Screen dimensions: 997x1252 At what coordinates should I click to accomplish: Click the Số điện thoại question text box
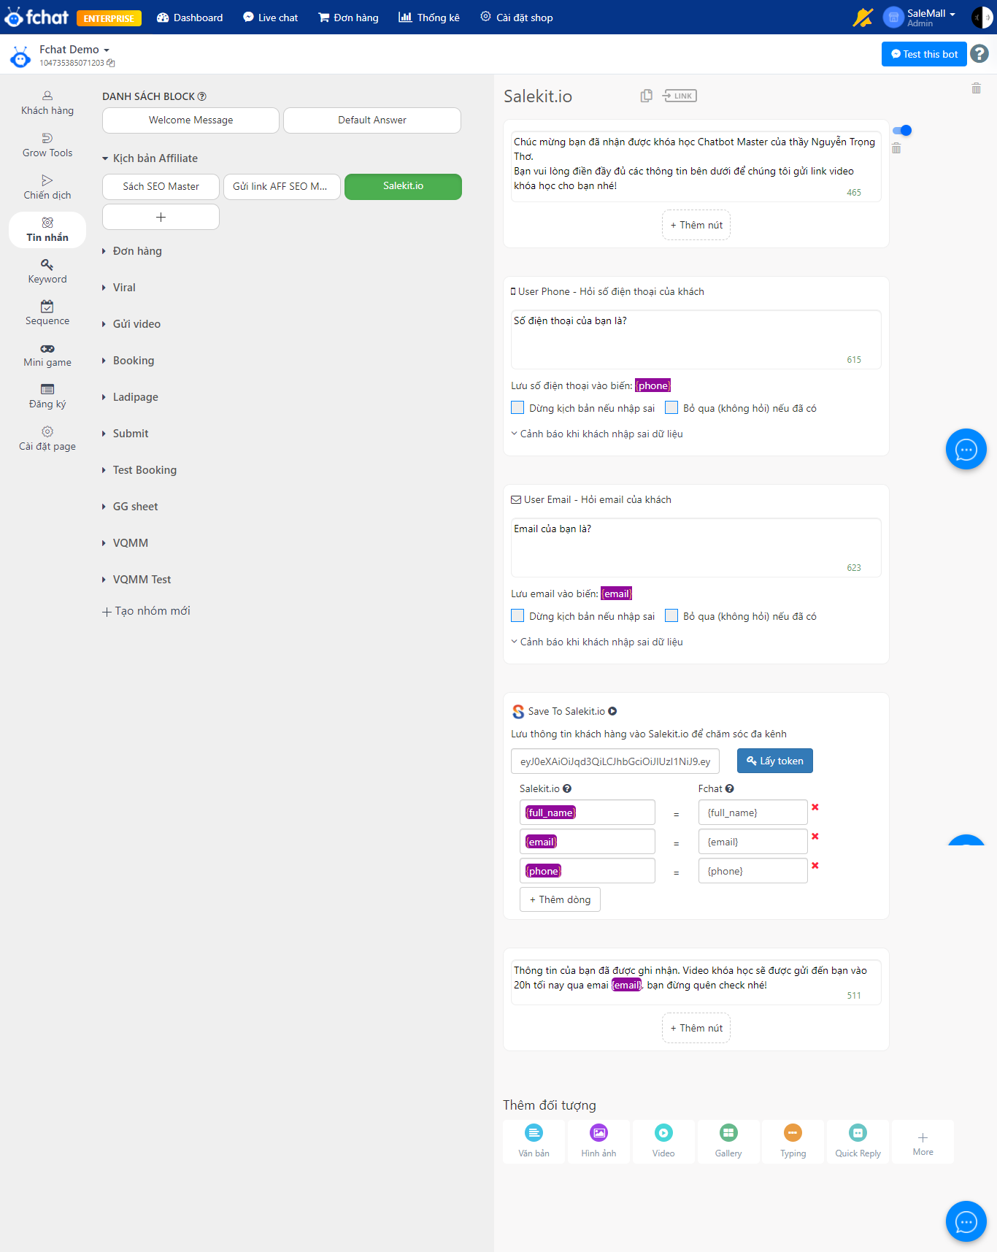point(696,339)
